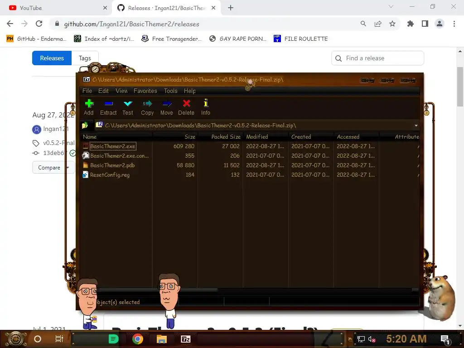The height and width of the screenshot is (348, 464).
Task: Click the zoom magnifier icon in address bar
Action: pos(363,24)
